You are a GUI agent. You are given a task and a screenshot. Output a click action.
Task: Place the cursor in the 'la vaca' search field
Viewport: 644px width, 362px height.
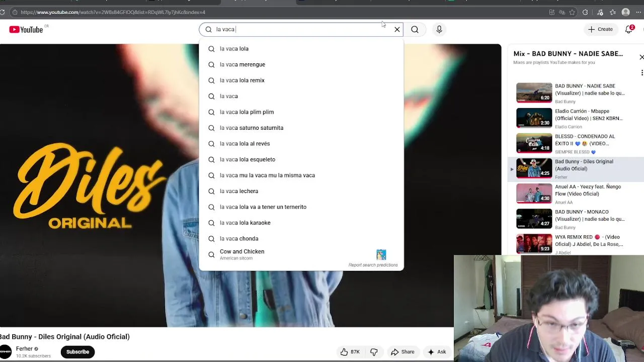pos(301,29)
